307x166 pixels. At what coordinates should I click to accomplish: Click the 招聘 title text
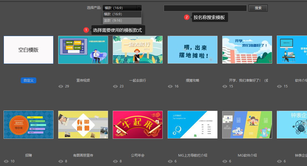pyautogui.click(x=29, y=155)
